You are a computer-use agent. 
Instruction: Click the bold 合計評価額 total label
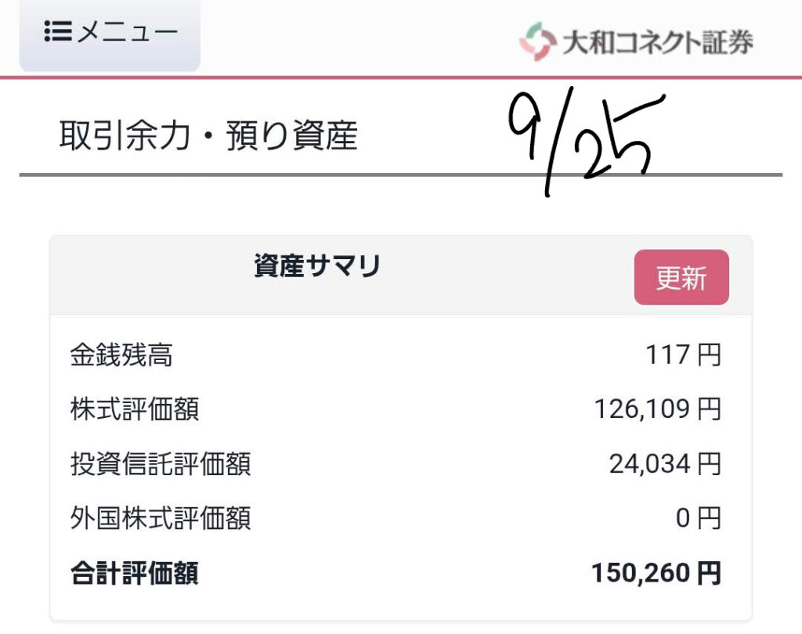pos(135,574)
